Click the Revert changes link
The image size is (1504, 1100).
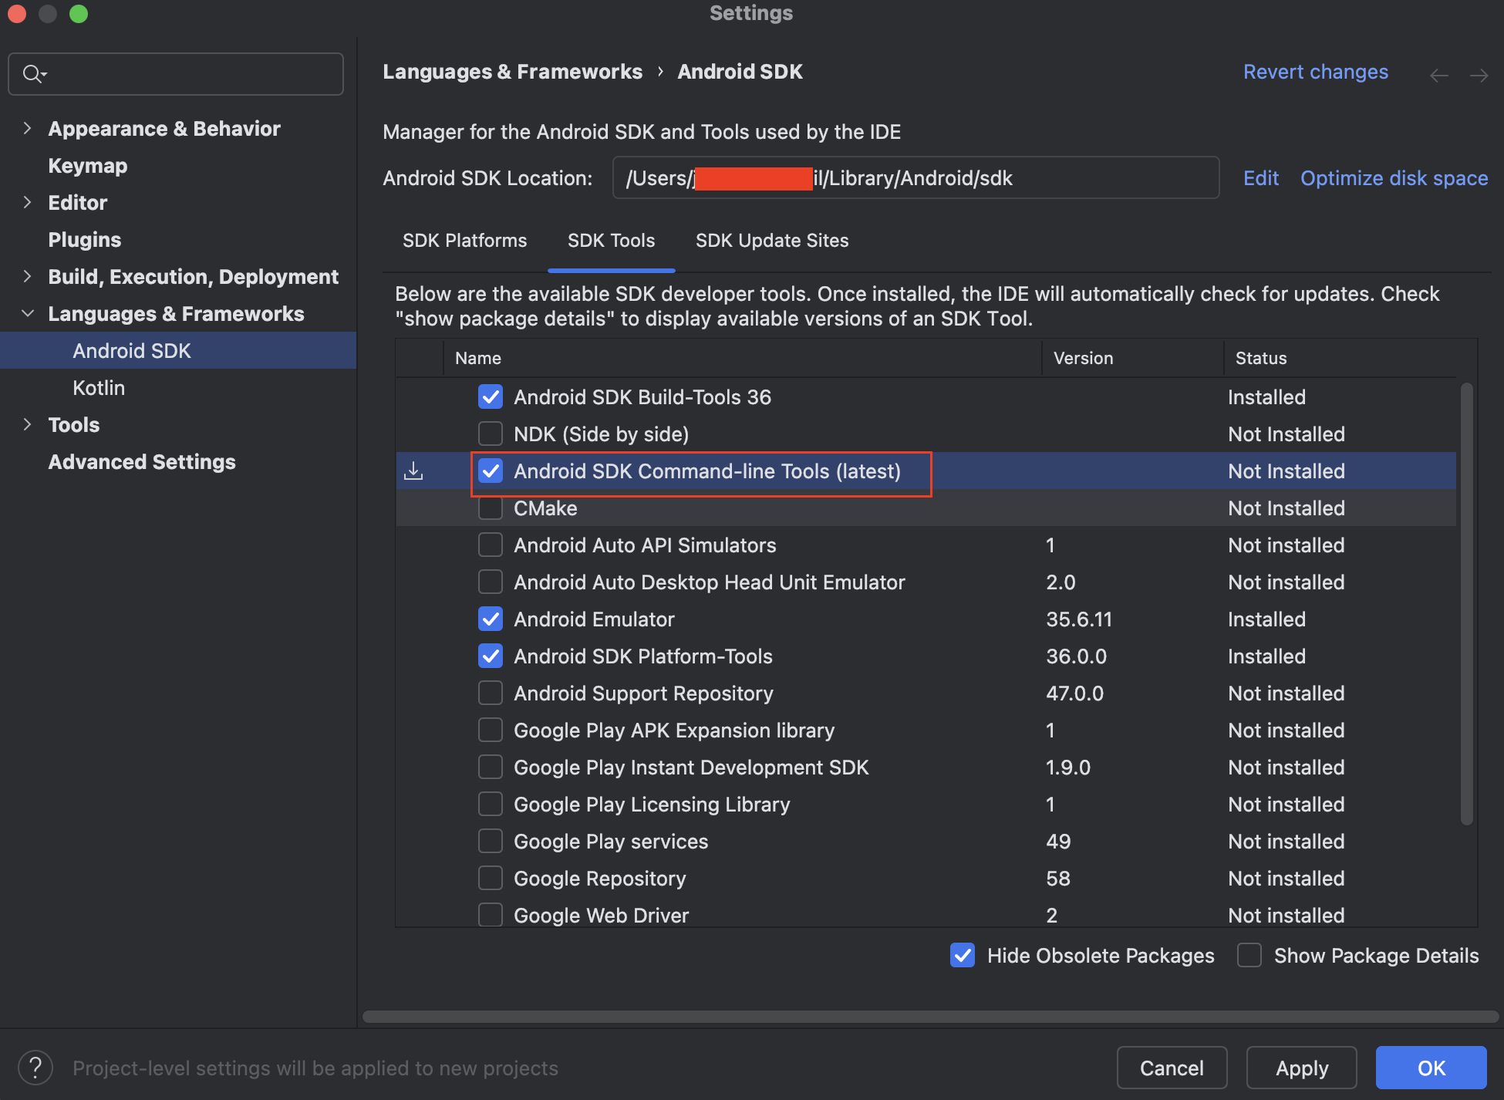[x=1315, y=71]
